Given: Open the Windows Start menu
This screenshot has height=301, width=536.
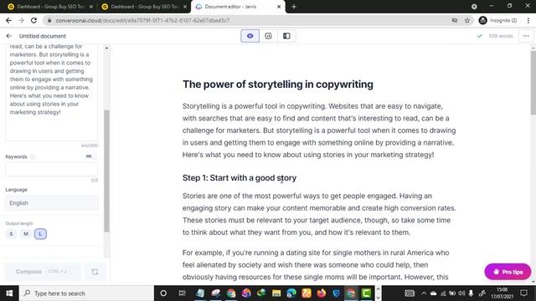Looking at the screenshot, I should pos(9,293).
